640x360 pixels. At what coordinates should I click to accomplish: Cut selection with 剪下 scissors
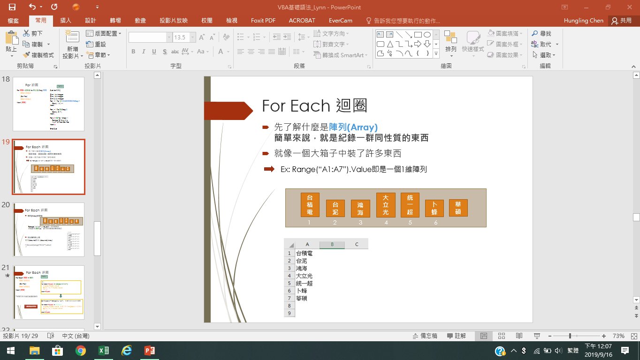tap(33, 33)
